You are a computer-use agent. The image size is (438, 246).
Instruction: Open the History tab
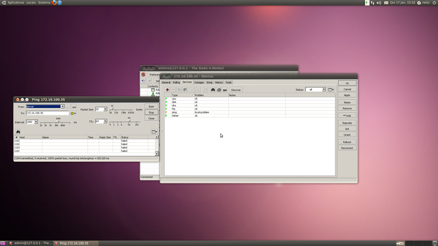click(x=219, y=83)
